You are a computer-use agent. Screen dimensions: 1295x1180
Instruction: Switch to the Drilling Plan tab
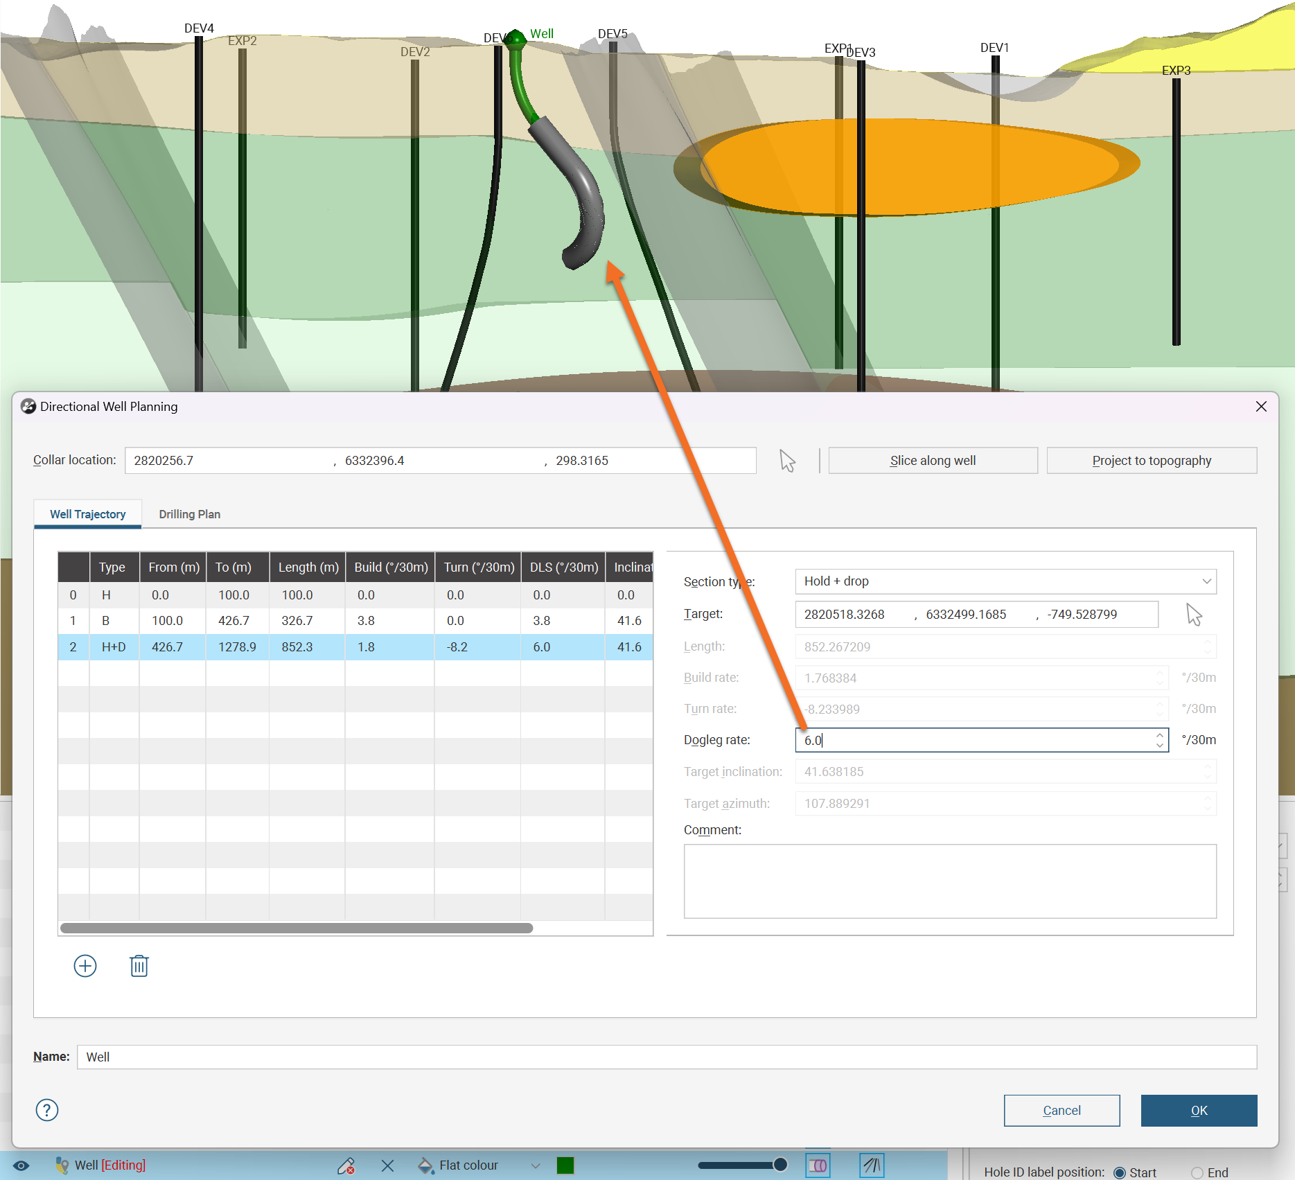click(189, 514)
